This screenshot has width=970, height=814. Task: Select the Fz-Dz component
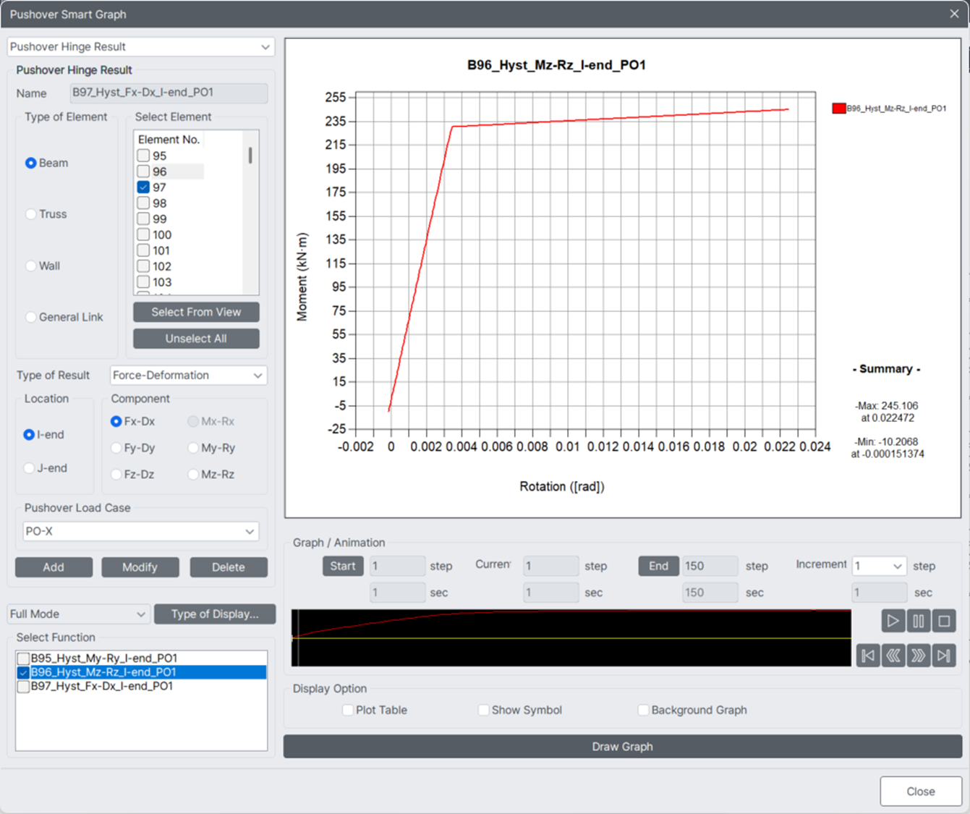[116, 475]
